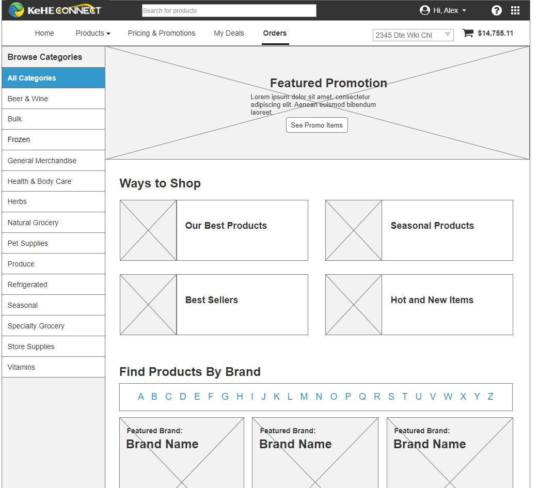Open the My Deals tab
Screen dimensions: 554x488
point(229,33)
